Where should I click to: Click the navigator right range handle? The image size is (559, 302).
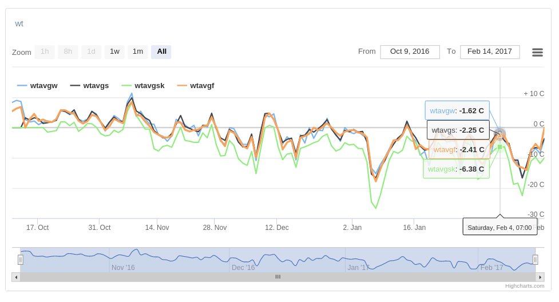point(535,260)
